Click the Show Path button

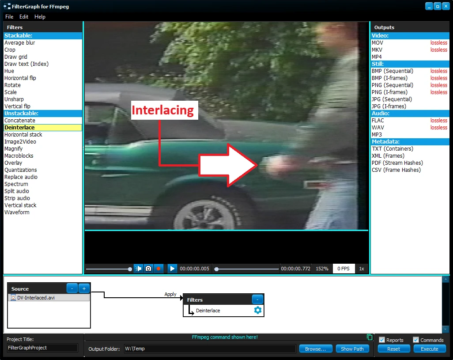coord(352,349)
